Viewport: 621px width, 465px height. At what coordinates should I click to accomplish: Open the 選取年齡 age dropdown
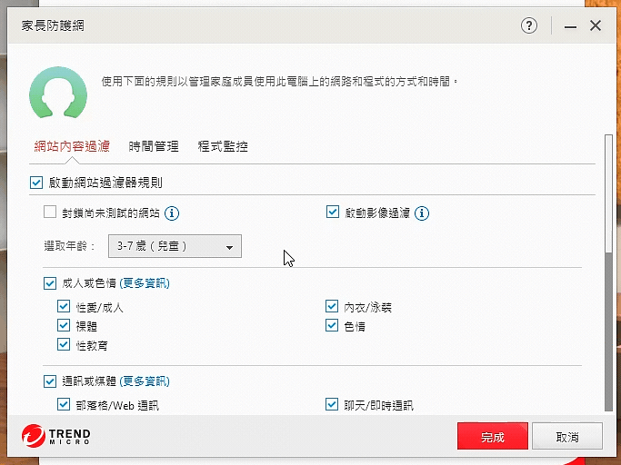pyautogui.click(x=175, y=246)
